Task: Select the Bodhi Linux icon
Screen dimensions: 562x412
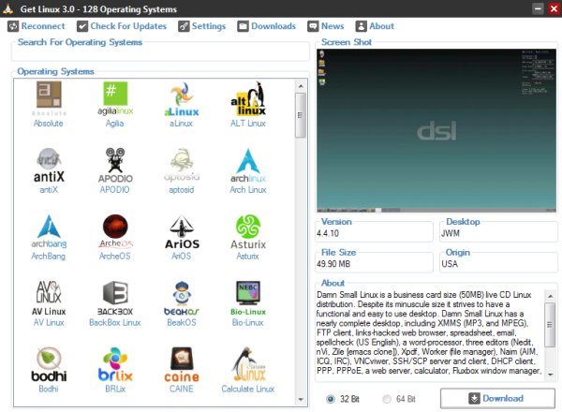Action: (49, 364)
